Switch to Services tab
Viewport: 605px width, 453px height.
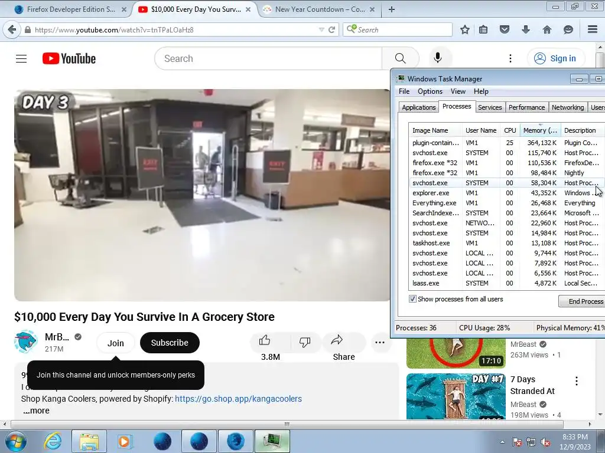click(x=490, y=107)
